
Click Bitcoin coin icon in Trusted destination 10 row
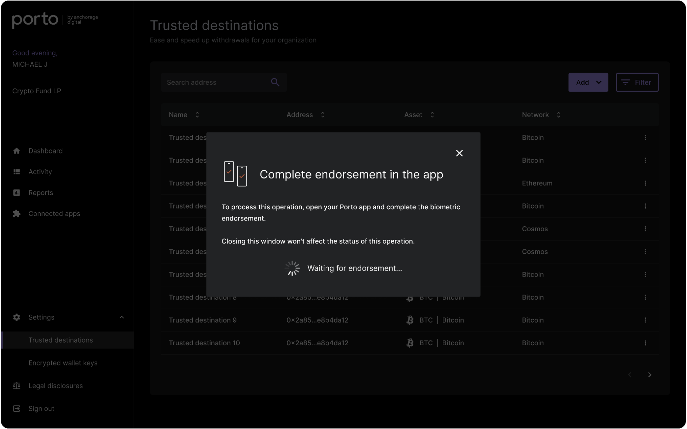point(410,343)
